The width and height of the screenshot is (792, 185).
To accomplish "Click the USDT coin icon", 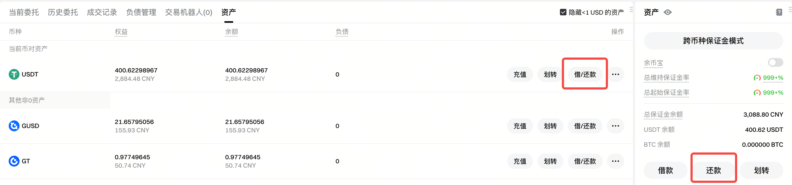I will pos(14,74).
